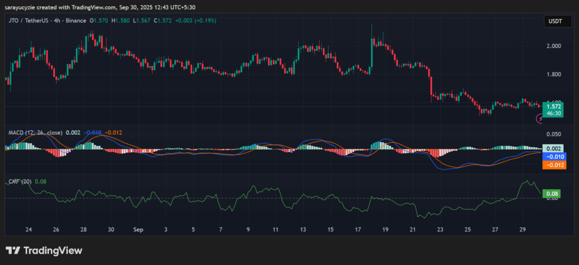Viewport: 579px width, 265px height.
Task: Click the 1.800 level on price scale
Action: click(554, 74)
